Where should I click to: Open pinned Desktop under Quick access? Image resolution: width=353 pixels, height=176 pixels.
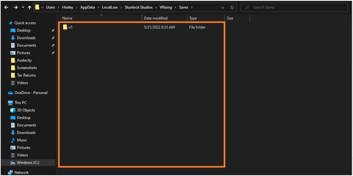point(24,30)
